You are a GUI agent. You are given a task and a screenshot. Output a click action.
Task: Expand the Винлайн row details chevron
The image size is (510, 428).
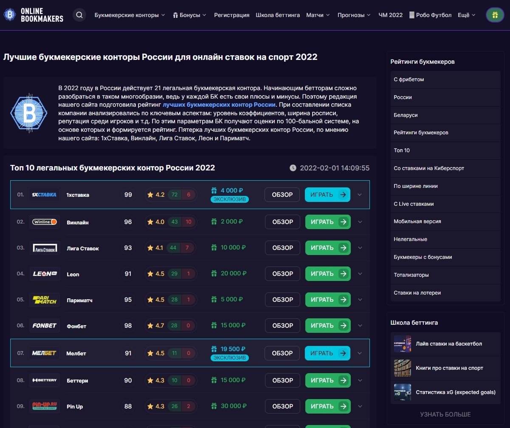[x=360, y=222]
